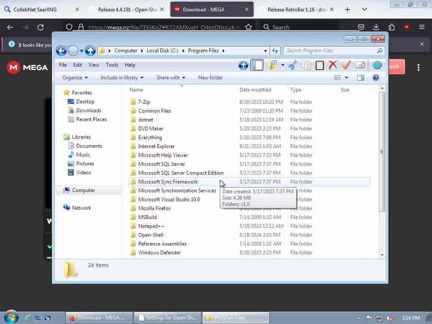Viewport: 432px width, 324px height.
Task: Open the Share with dropdown
Action: pos(171,78)
